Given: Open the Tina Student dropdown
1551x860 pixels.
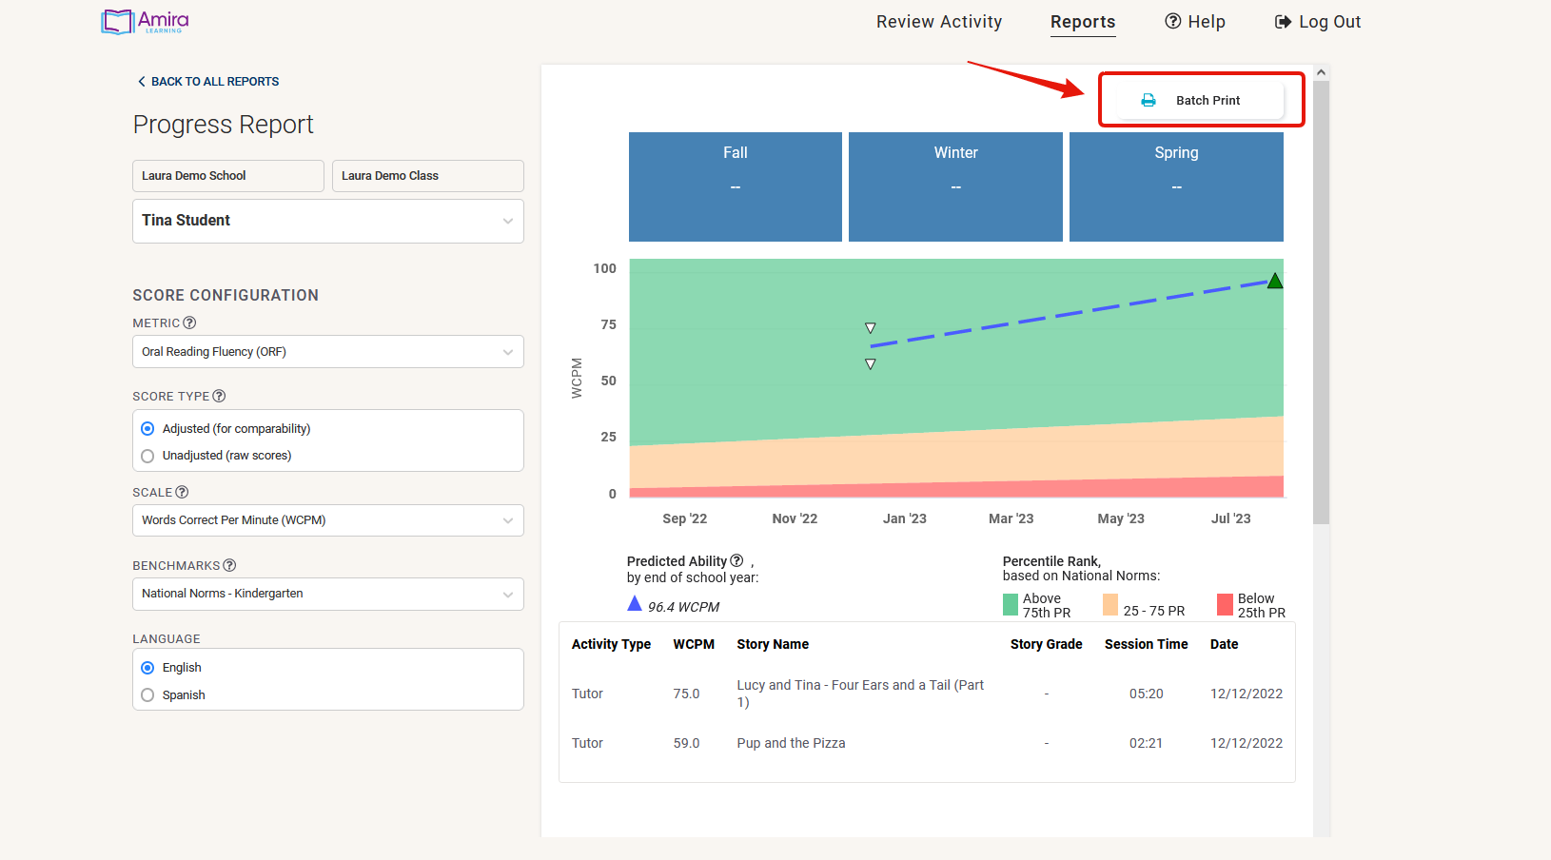Looking at the screenshot, I should pyautogui.click(x=327, y=221).
